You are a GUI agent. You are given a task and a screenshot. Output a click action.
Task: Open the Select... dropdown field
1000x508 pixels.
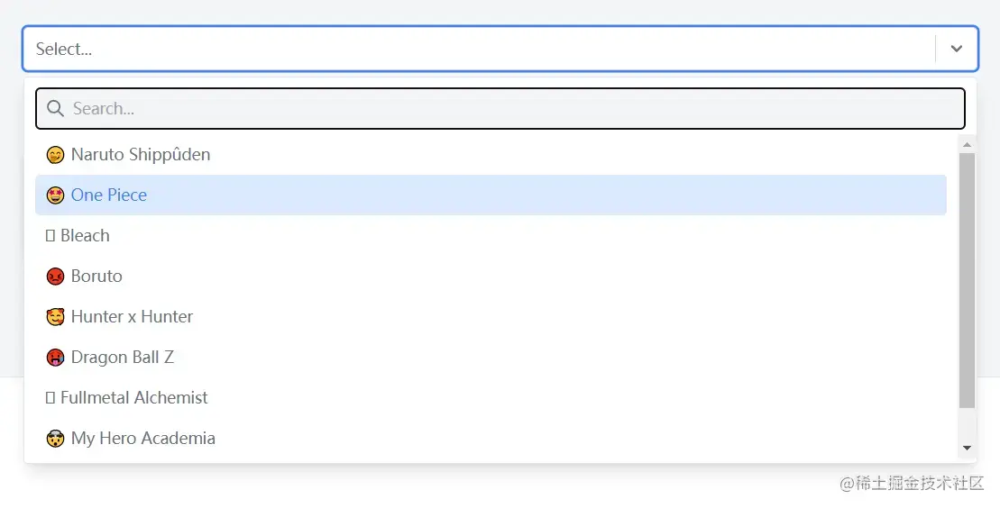[451, 49]
